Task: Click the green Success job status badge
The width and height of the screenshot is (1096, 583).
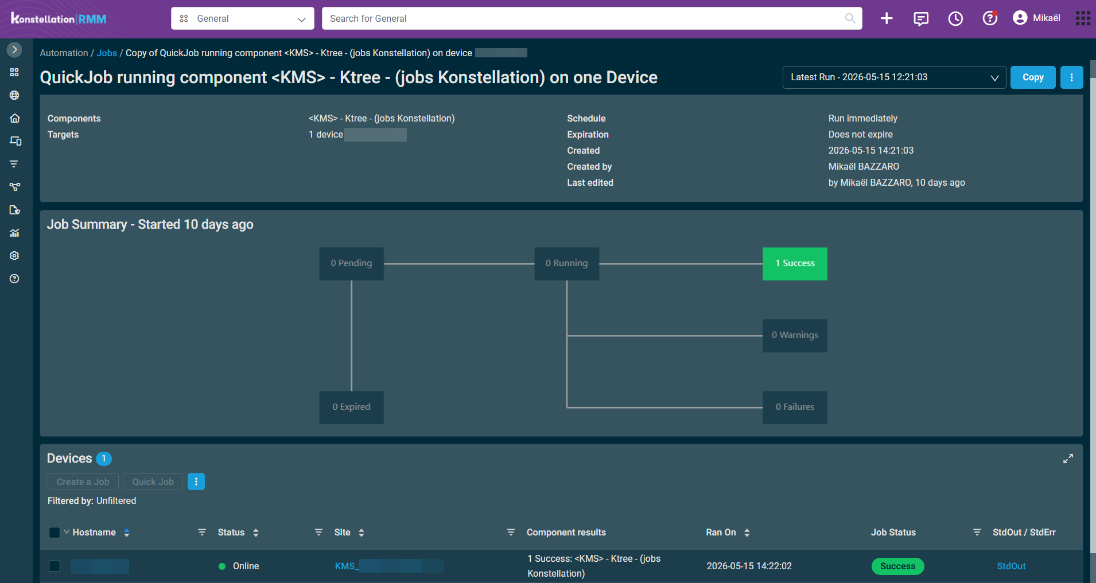Action: point(898,566)
